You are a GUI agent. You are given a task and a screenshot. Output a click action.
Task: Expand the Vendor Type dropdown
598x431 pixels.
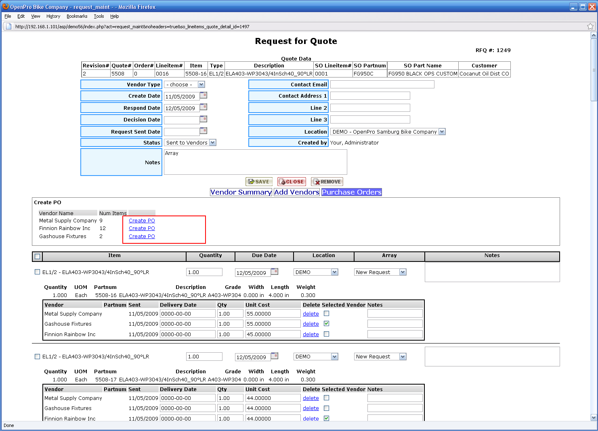201,85
